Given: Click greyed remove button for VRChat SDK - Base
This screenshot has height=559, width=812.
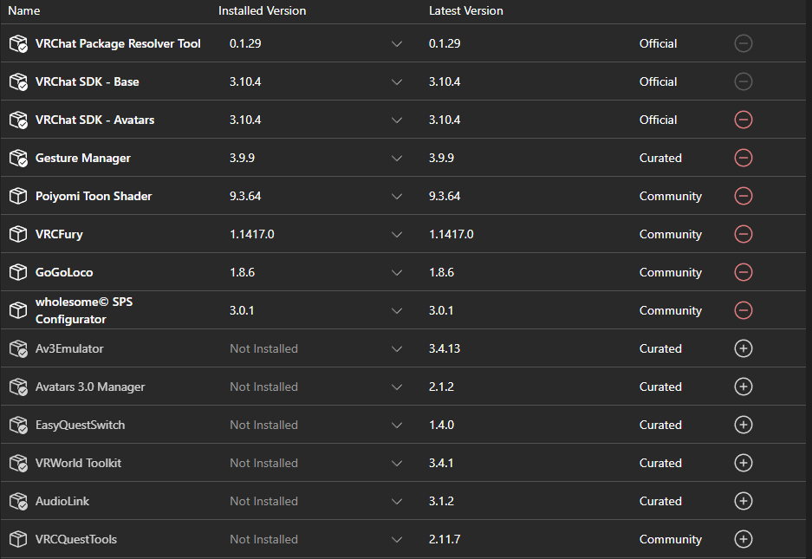Looking at the screenshot, I should pyautogui.click(x=744, y=81).
